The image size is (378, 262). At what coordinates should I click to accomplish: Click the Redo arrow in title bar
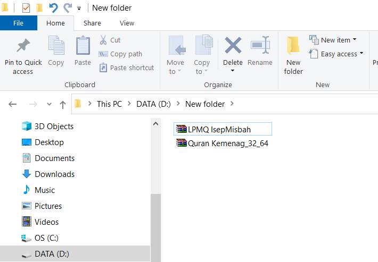pyautogui.click(x=68, y=8)
